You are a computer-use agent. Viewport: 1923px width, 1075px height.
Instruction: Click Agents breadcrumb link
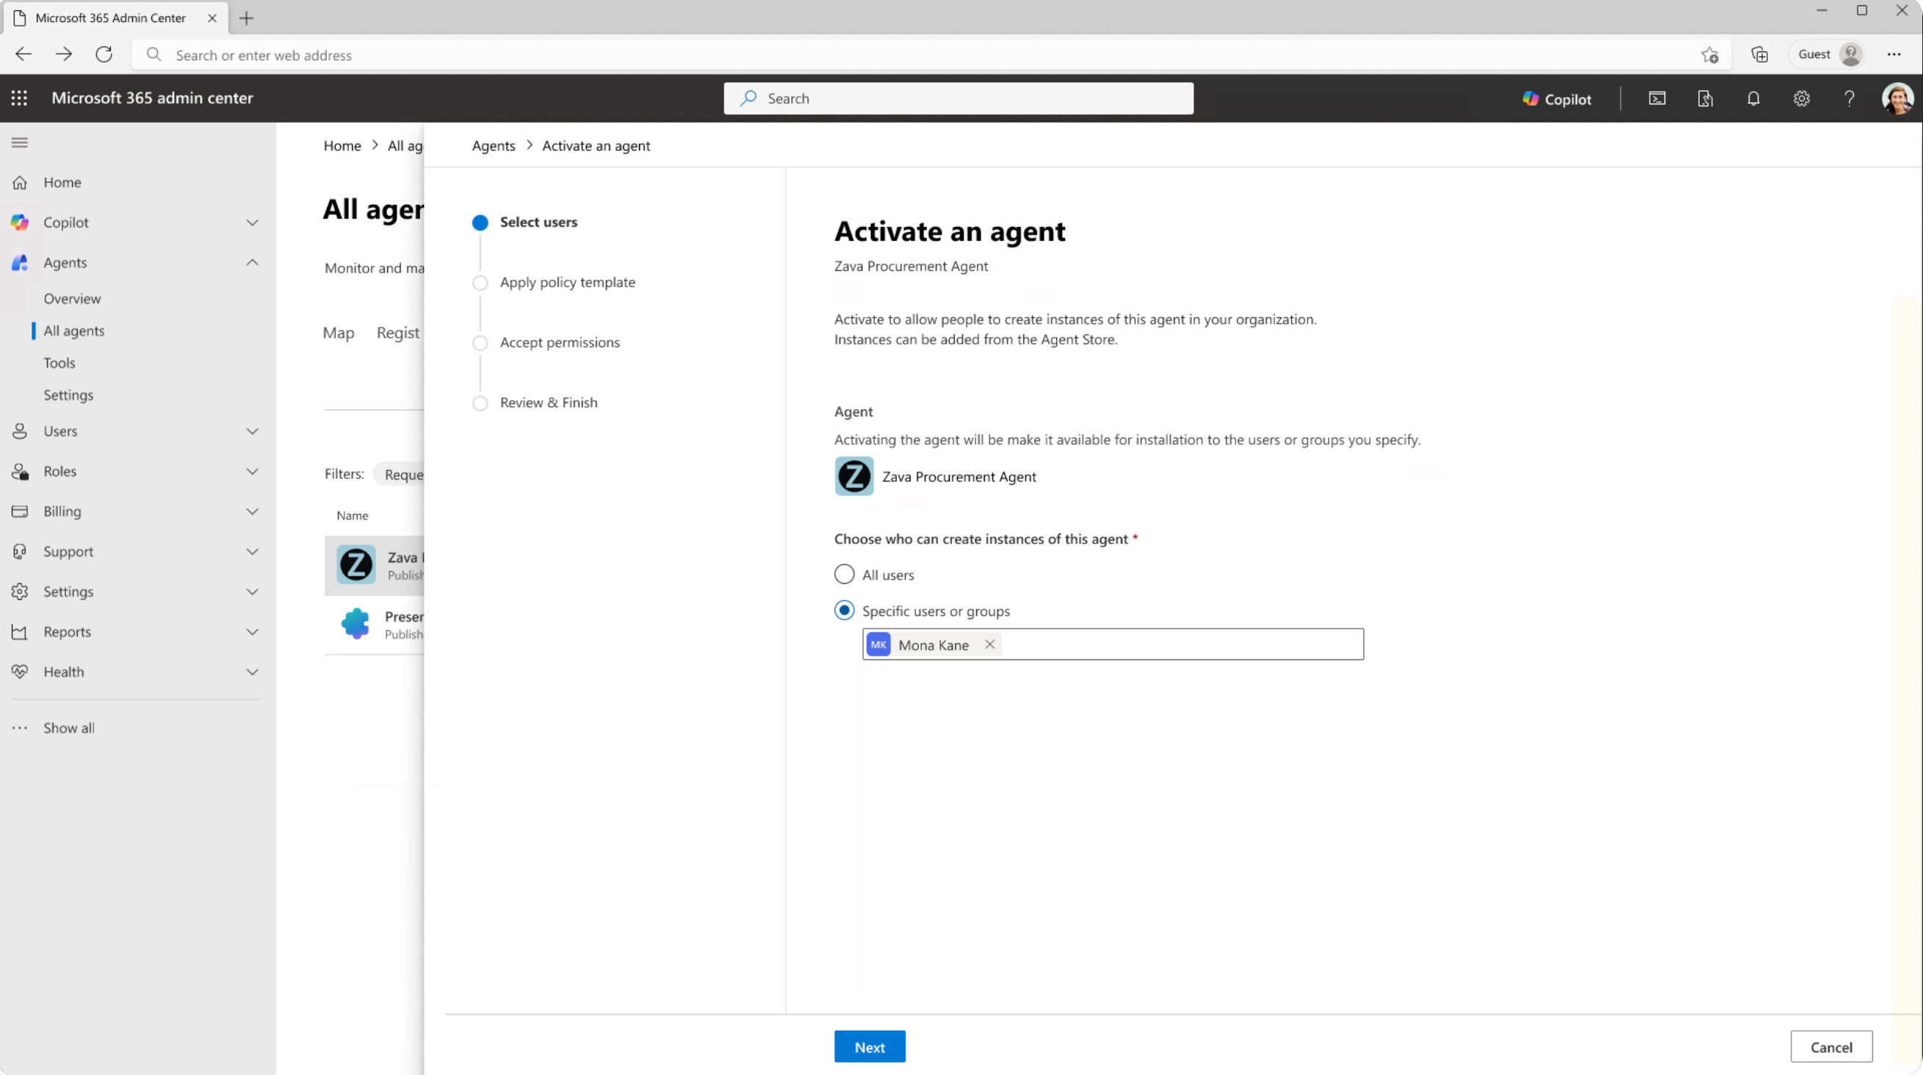point(494,146)
